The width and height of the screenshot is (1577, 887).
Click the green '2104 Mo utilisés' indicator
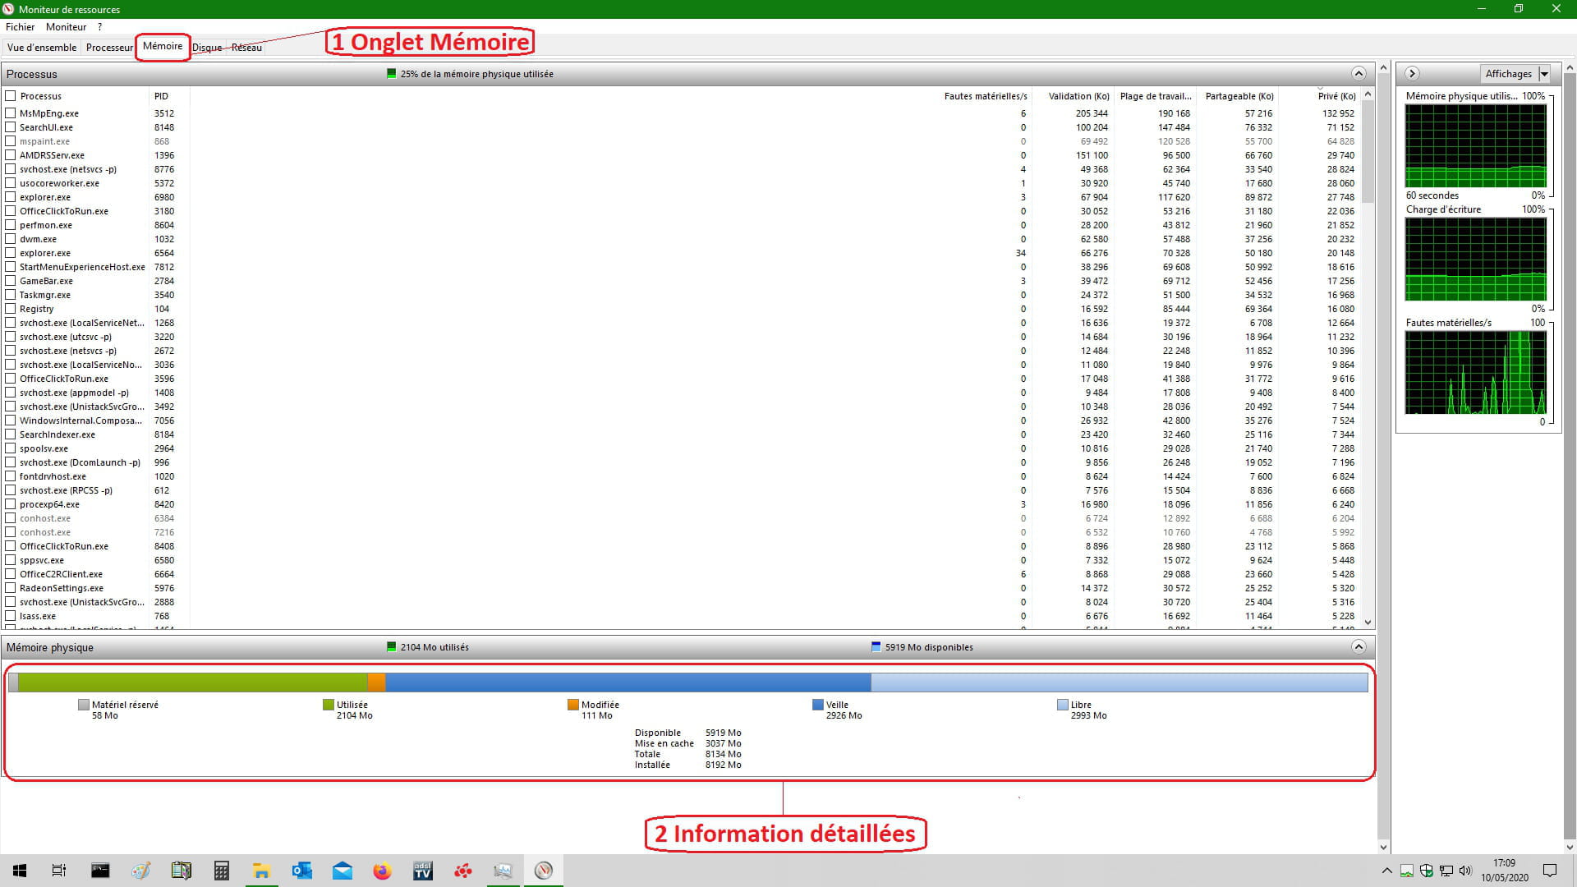pyautogui.click(x=391, y=646)
